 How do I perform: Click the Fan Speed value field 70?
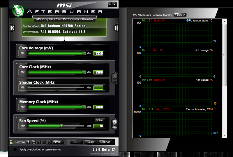pos(98,126)
